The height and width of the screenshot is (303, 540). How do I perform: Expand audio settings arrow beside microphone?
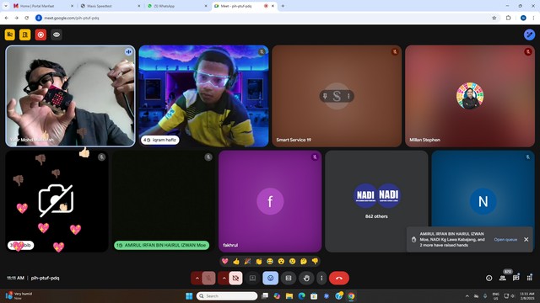click(x=197, y=278)
